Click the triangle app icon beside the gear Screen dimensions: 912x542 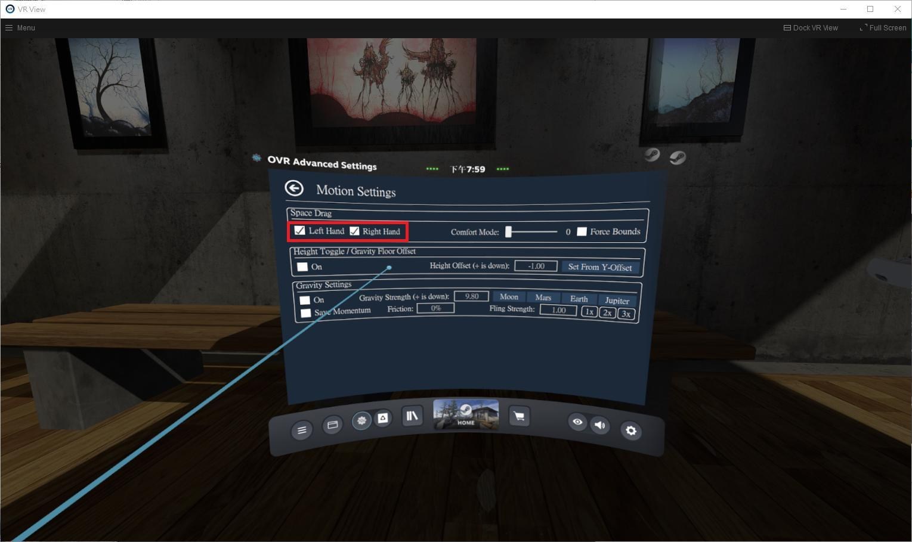pyautogui.click(x=384, y=419)
